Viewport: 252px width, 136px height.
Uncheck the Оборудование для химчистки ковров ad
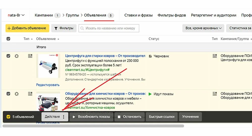coord(8,94)
